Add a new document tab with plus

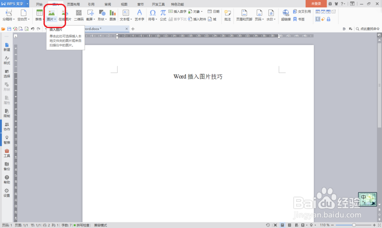pos(133,29)
